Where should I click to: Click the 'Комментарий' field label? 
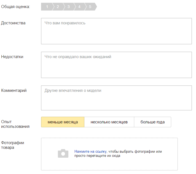tap(14, 90)
